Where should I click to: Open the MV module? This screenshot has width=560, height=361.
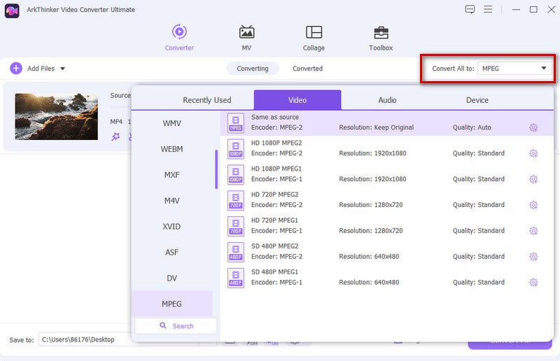click(x=246, y=38)
